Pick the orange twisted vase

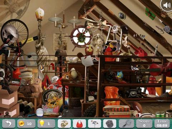[x=111, y=96]
